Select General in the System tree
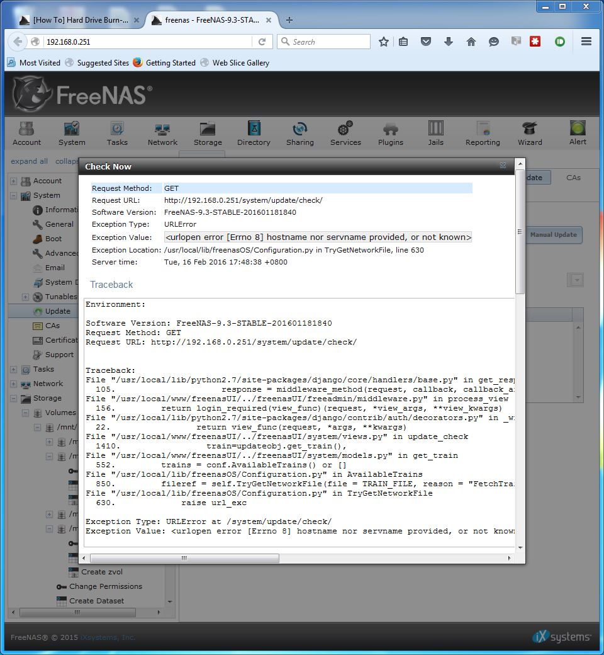 (59, 224)
